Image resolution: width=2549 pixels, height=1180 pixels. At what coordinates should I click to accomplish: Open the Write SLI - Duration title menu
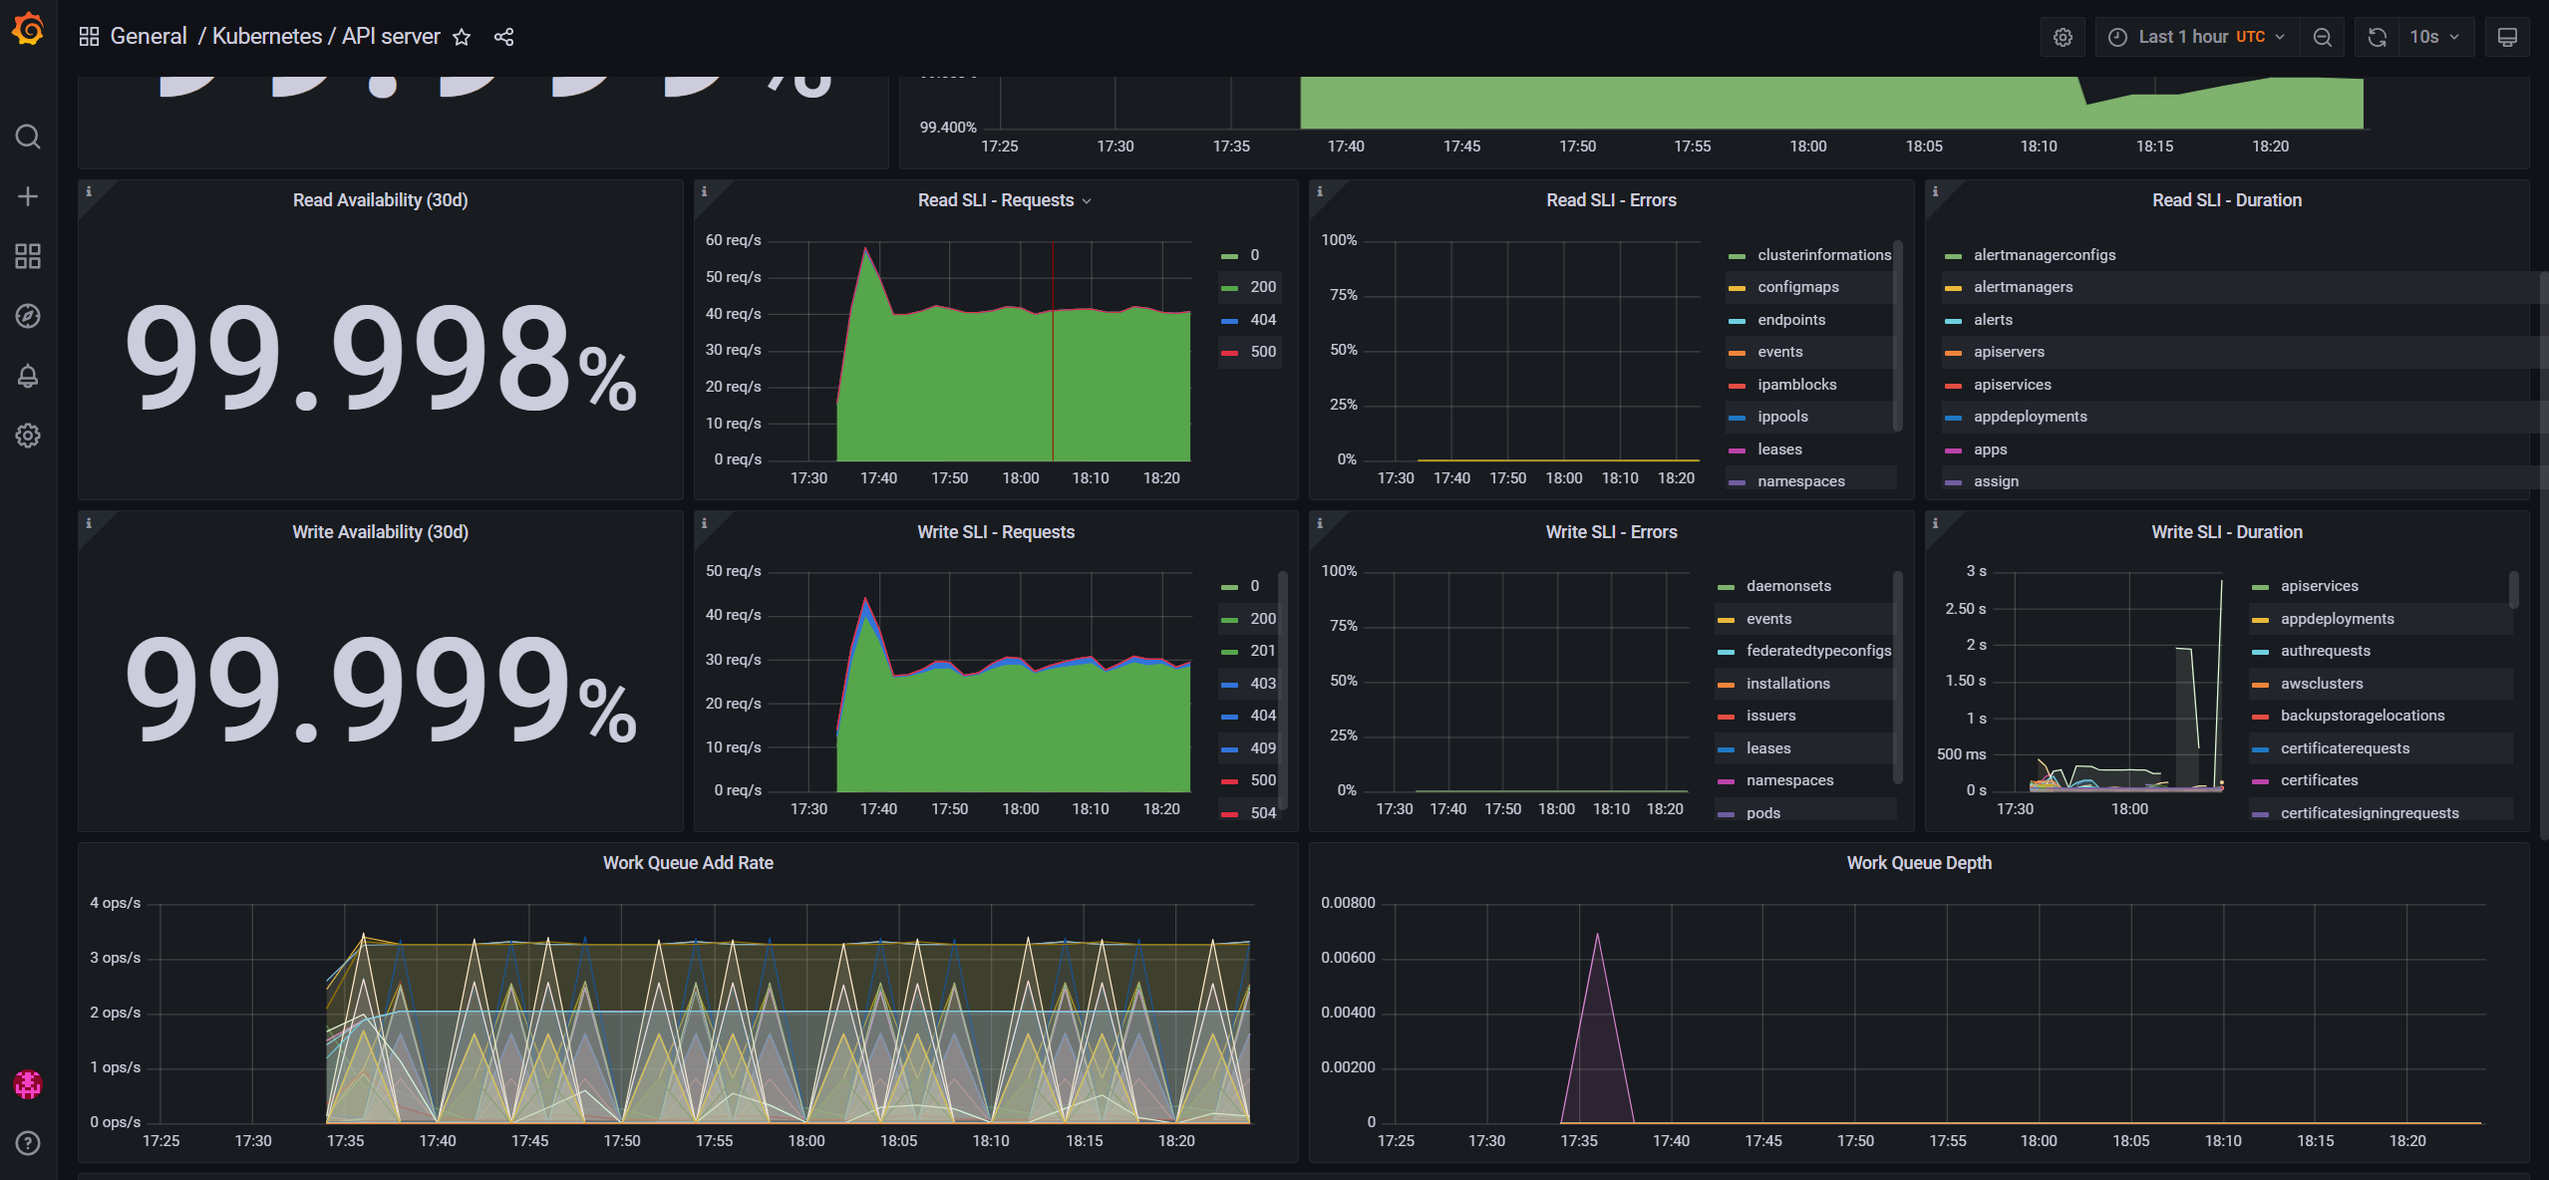pos(2227,532)
